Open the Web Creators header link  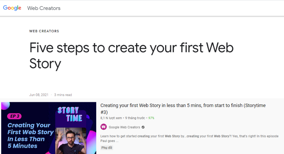coord(44,8)
